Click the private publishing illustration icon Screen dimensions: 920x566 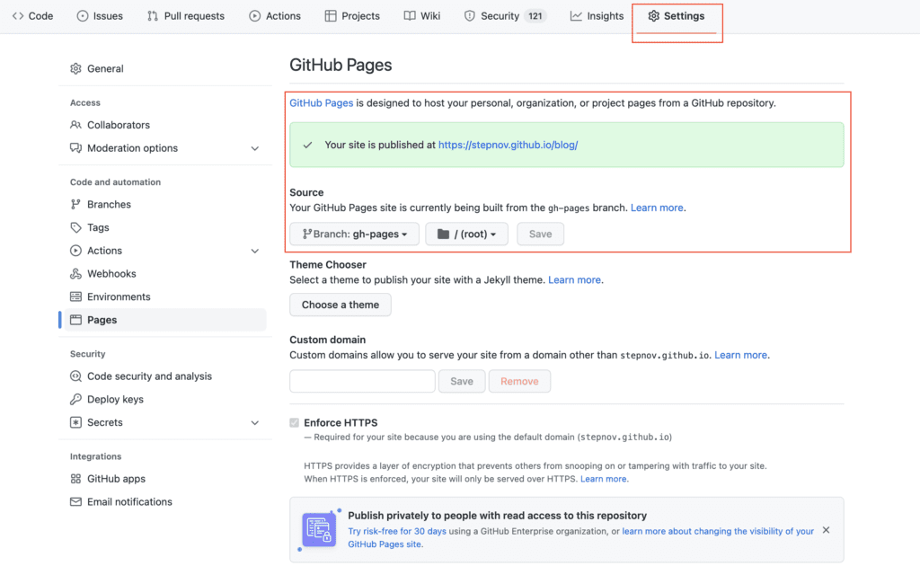(319, 530)
